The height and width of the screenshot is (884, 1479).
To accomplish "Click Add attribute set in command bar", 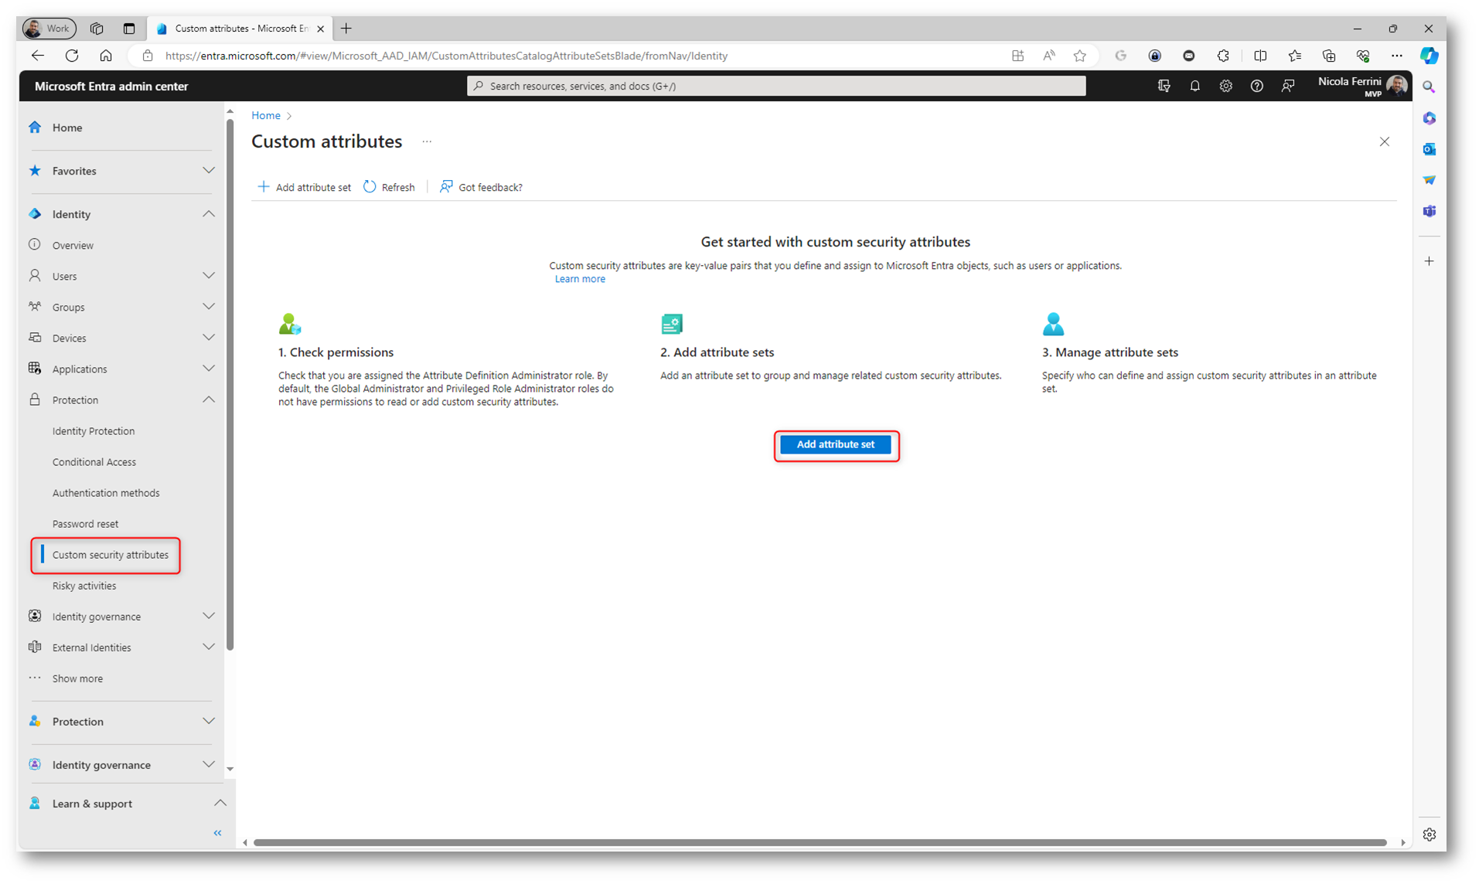I will click(304, 187).
